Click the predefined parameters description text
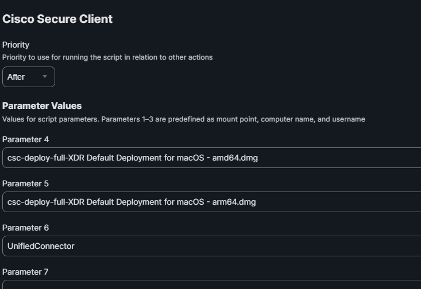The image size is (421, 289). pyautogui.click(x=184, y=119)
